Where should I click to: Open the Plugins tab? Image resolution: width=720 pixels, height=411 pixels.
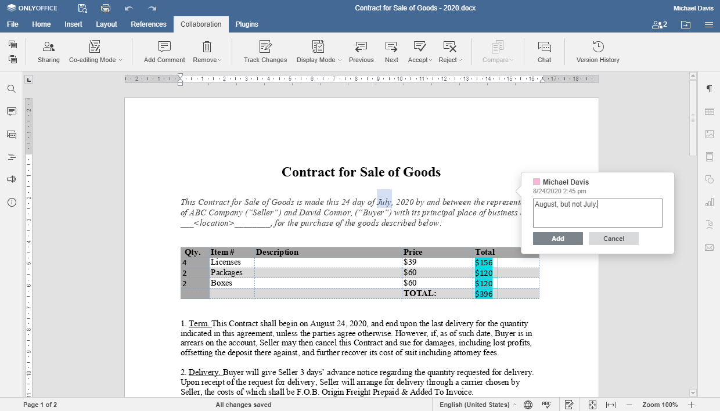coord(246,24)
